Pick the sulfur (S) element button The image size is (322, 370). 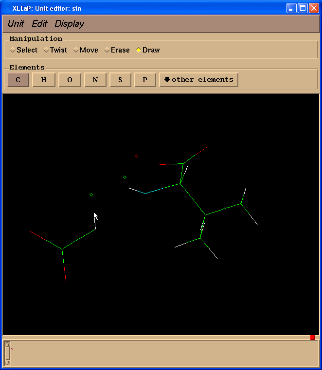121,80
